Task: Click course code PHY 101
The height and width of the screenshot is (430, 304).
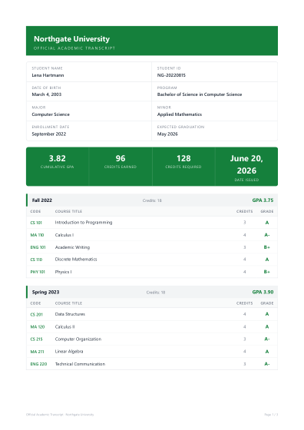Action: [x=38, y=272]
